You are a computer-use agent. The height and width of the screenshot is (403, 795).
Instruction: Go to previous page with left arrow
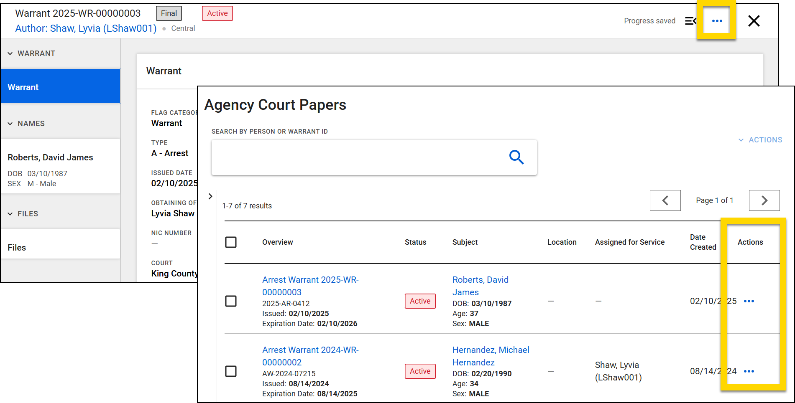665,200
